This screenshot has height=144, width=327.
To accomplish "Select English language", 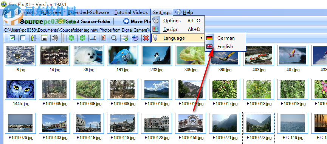I will pos(225,47).
